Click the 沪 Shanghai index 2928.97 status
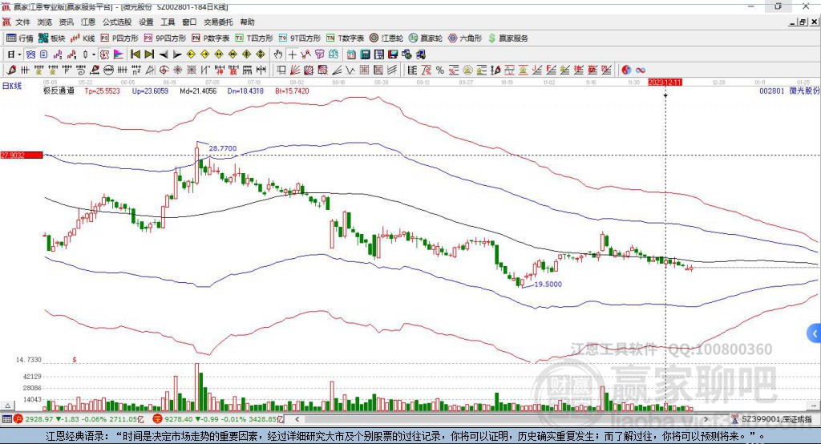821x444 pixels. (79, 419)
